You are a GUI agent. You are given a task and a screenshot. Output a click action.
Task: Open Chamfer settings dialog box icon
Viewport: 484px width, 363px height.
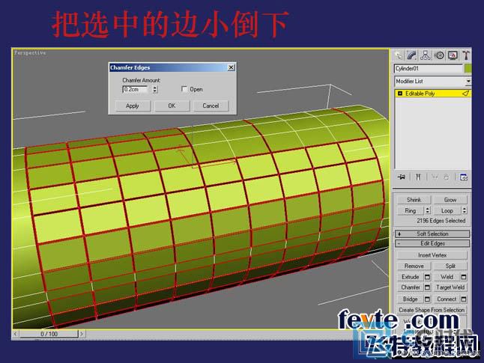pyautogui.click(x=428, y=287)
